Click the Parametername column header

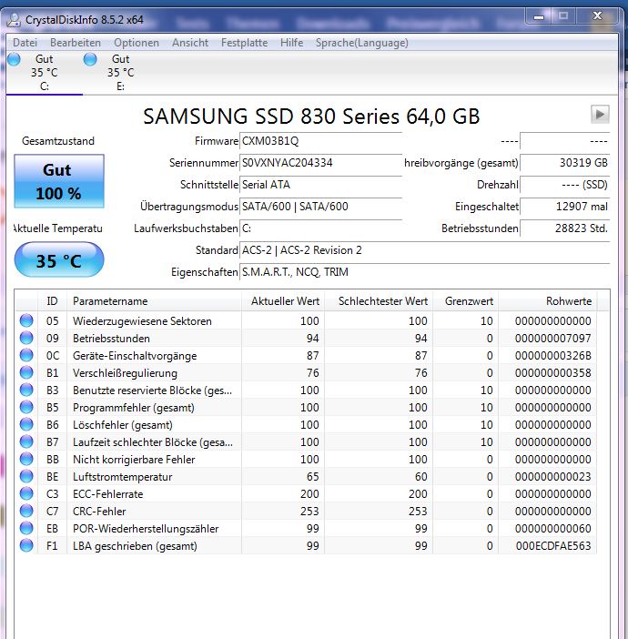coord(154,301)
